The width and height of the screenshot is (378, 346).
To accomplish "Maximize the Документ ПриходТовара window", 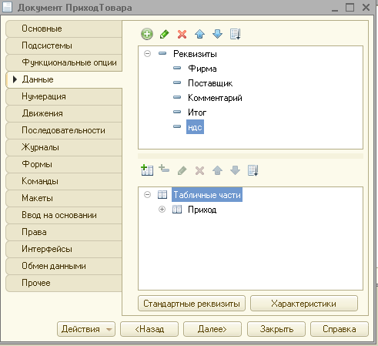I will (350, 7).
